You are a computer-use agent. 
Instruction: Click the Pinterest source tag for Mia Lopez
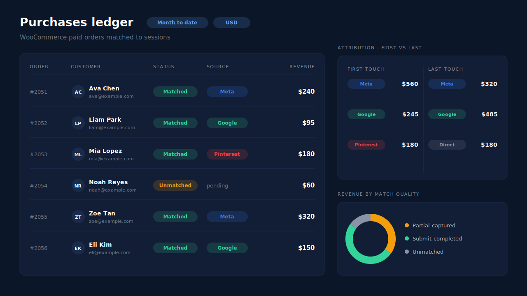pos(227,154)
